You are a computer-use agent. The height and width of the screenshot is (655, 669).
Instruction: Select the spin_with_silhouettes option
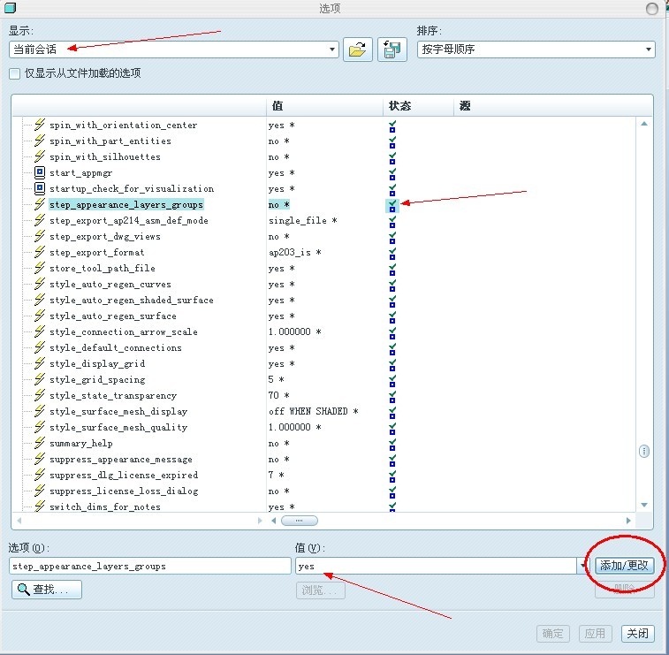pyautogui.click(x=105, y=157)
